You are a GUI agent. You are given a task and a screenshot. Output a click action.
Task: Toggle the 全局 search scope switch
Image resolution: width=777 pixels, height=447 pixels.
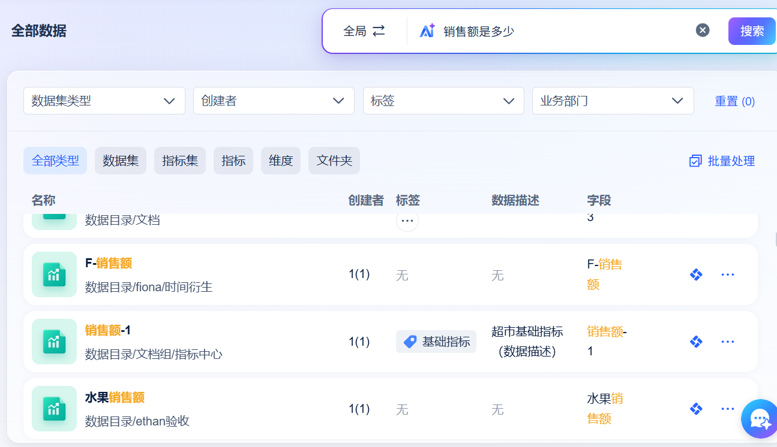[x=364, y=31]
